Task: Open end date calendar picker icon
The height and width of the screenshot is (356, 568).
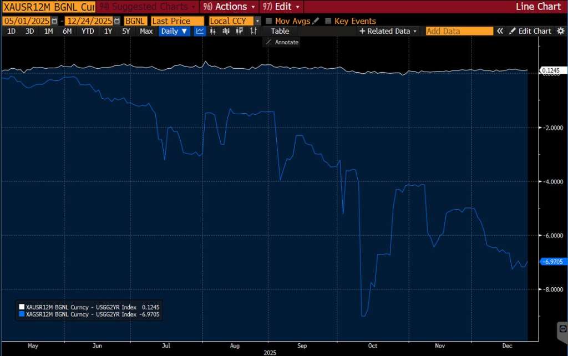Action: (x=116, y=21)
